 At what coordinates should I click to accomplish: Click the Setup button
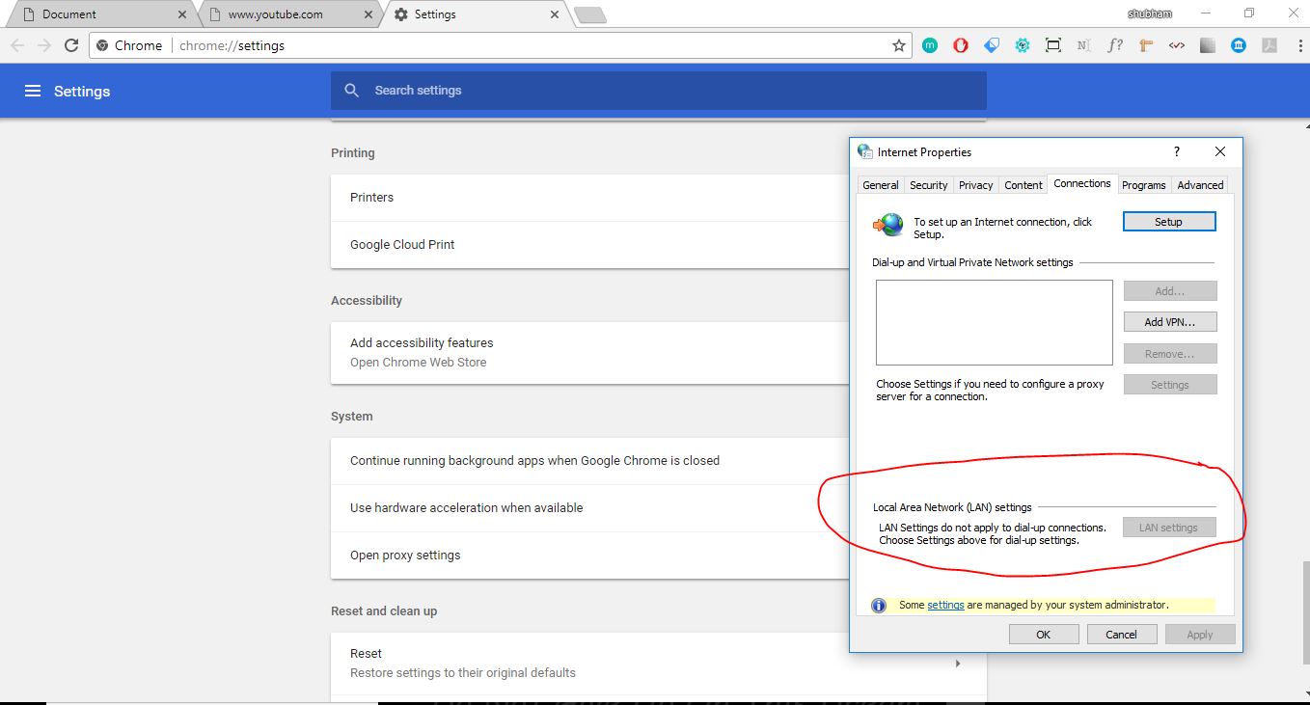(1169, 222)
